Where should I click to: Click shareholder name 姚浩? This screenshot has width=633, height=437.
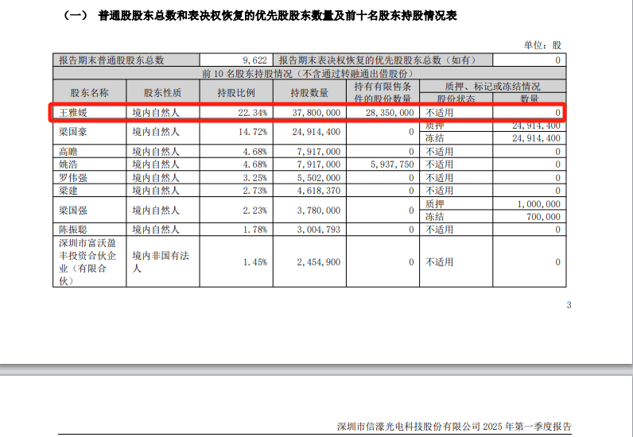68,164
